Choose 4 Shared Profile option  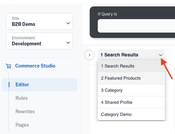tap(131, 102)
